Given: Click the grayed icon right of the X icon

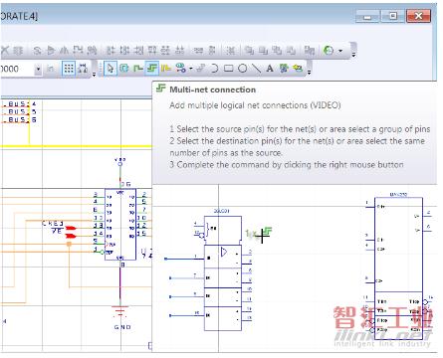Looking at the screenshot, I should [x=18, y=51].
